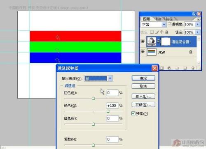Viewport: 206px width, 149px height.
Task: Switch to the 路径 tab
Action: [x=169, y=19]
